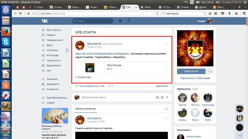248x139 pixels.
Task: Open Спільноти in sidebar
Action: [52, 50]
